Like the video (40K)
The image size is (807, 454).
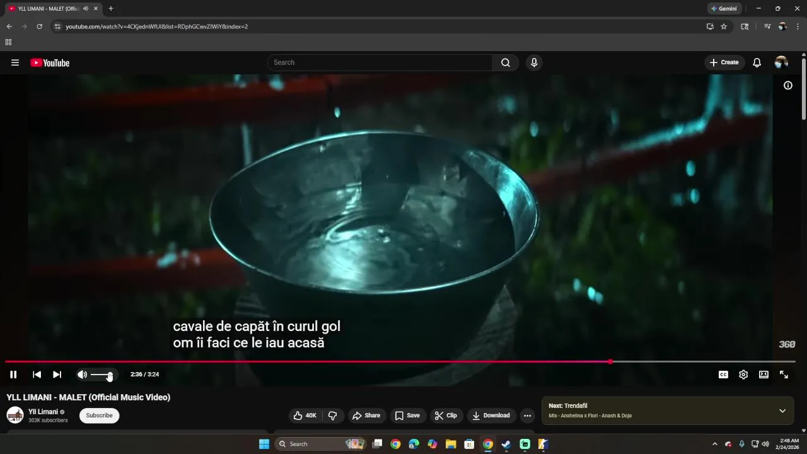pyautogui.click(x=305, y=416)
